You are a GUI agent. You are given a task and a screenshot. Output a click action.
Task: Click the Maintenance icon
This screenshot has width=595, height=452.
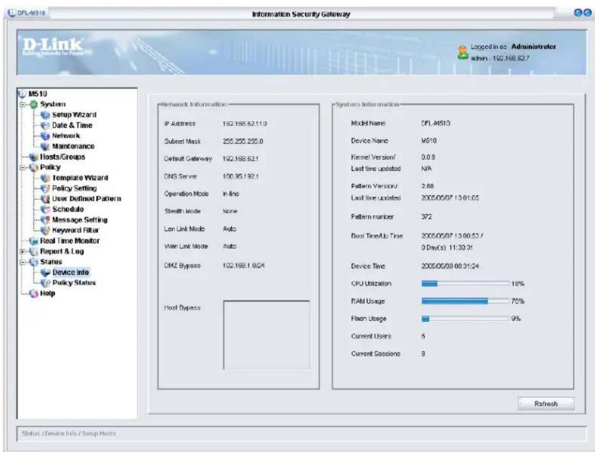[x=45, y=146]
